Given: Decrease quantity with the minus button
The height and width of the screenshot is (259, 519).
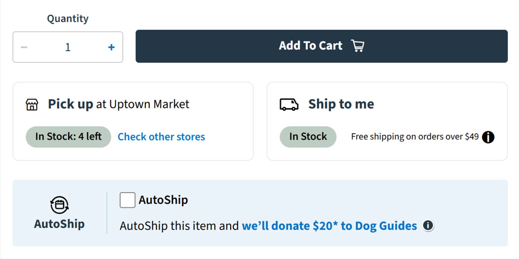Looking at the screenshot, I should click(24, 47).
